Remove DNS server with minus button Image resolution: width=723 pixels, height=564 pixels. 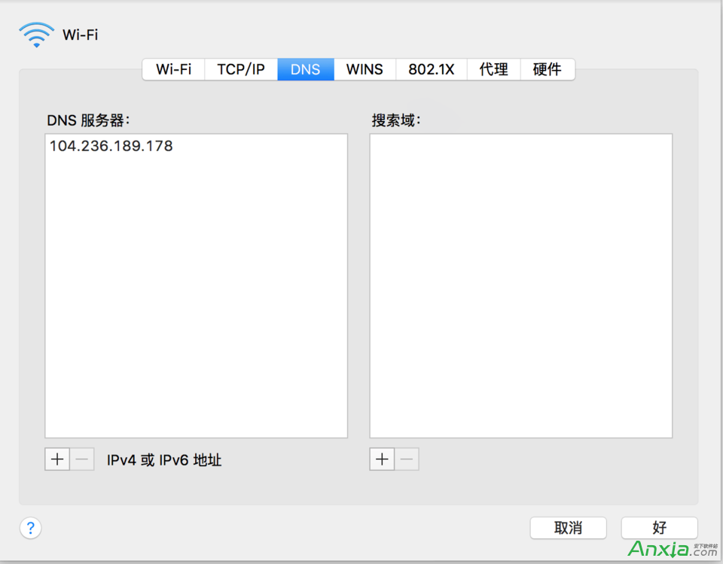[x=82, y=459]
